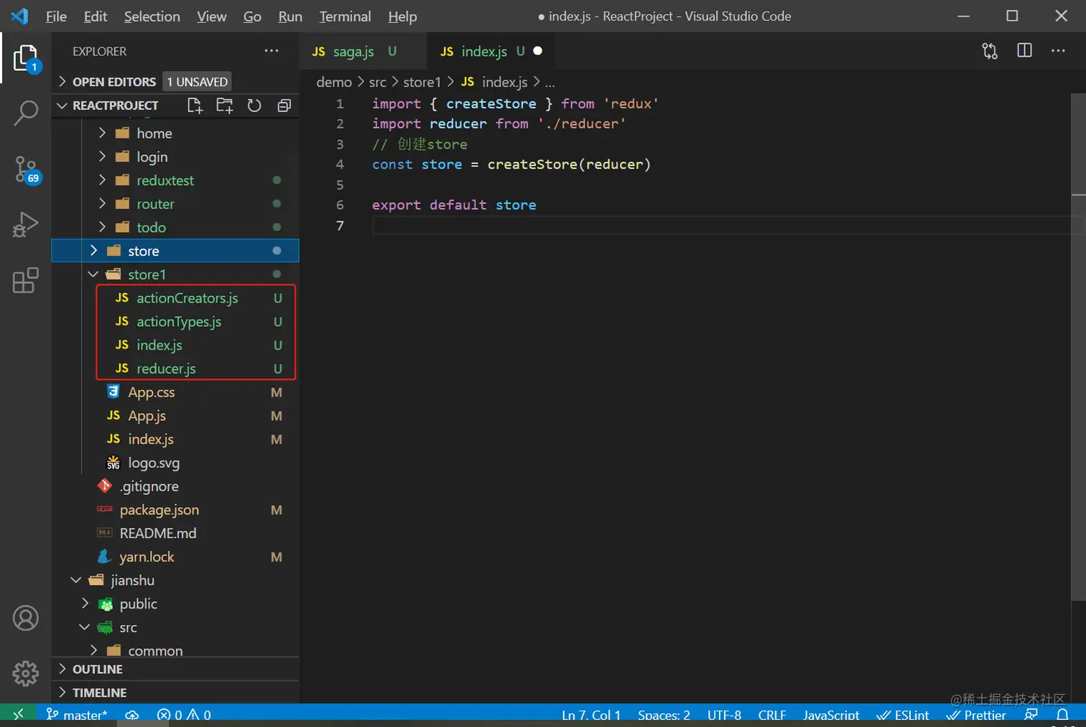The image size is (1086, 727).
Task: Open the Manage gear menu
Action: 26,673
